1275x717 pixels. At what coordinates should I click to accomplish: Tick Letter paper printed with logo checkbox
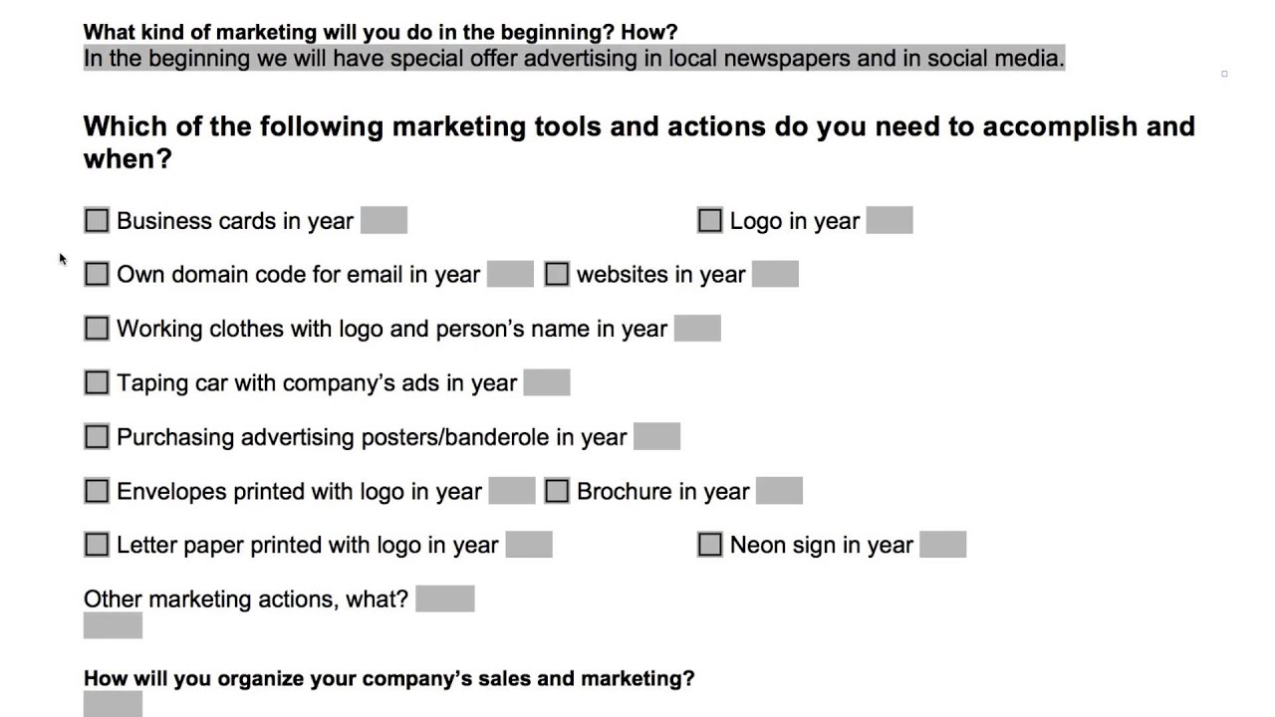(x=97, y=545)
